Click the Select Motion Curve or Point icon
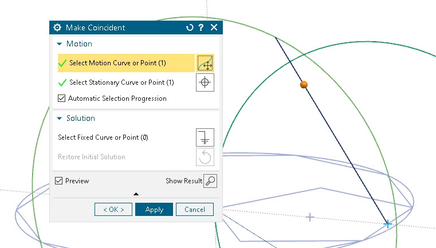The width and height of the screenshot is (436, 248). point(205,63)
